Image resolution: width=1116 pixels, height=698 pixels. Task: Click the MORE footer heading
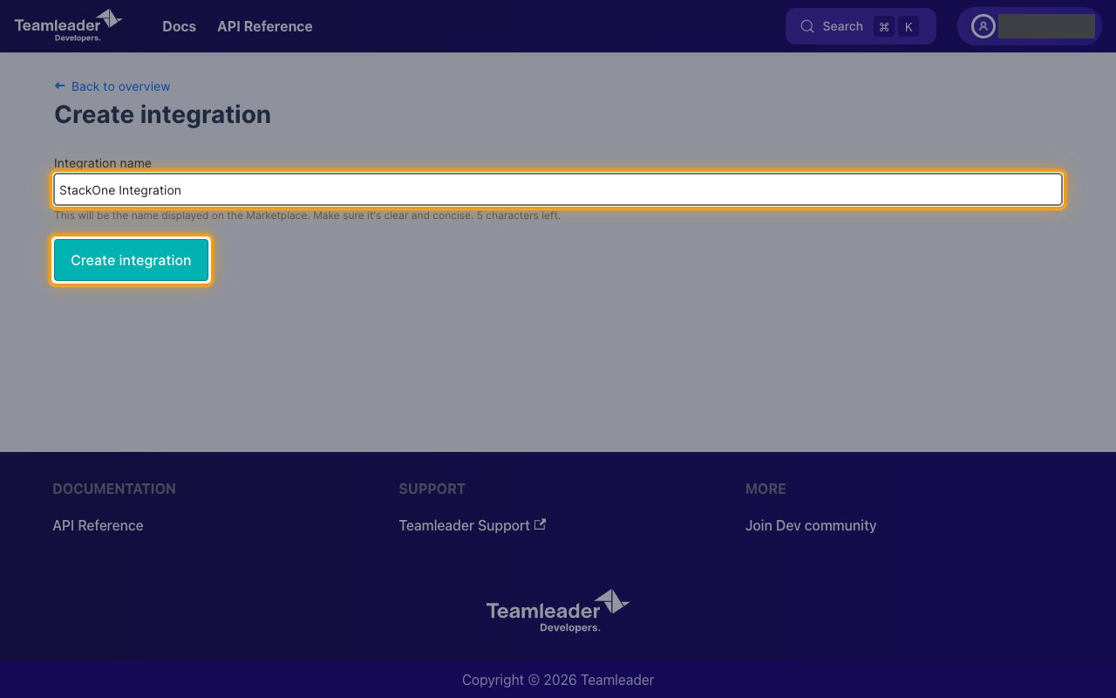(x=766, y=489)
